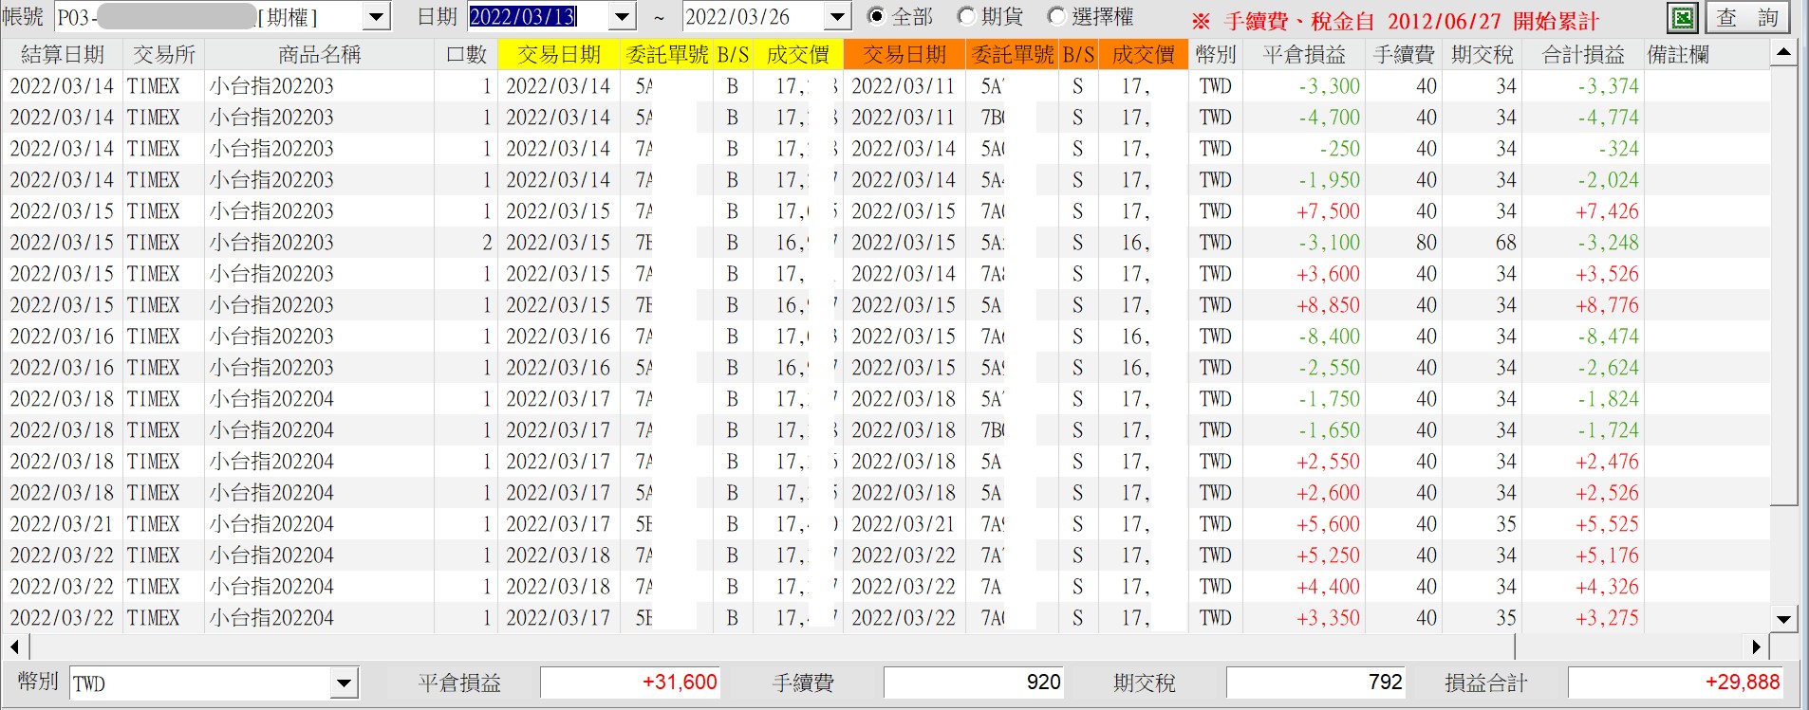This screenshot has width=1809, height=710.
Task: Click the yellow 交易日期 column header
Action: coord(559,55)
